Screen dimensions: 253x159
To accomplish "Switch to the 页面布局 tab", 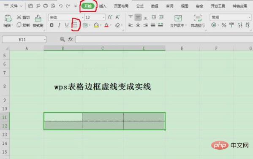I will click(121, 6).
